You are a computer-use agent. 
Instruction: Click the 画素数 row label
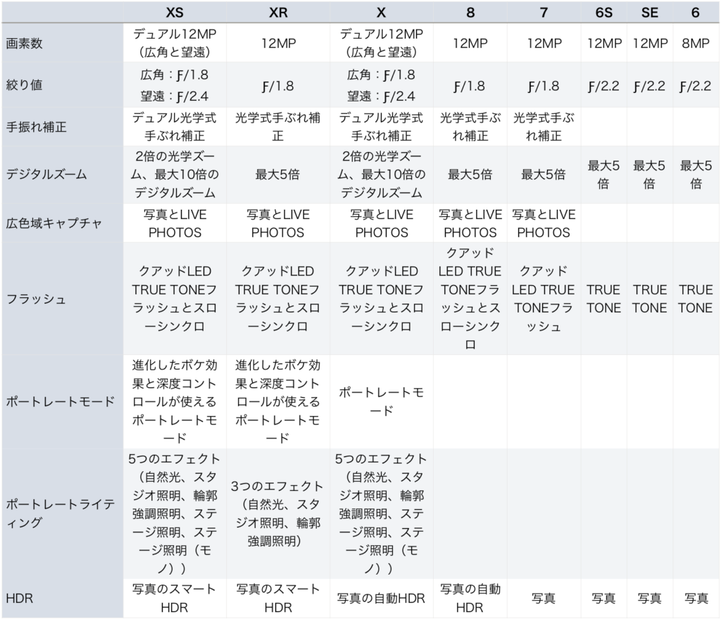[63, 43]
